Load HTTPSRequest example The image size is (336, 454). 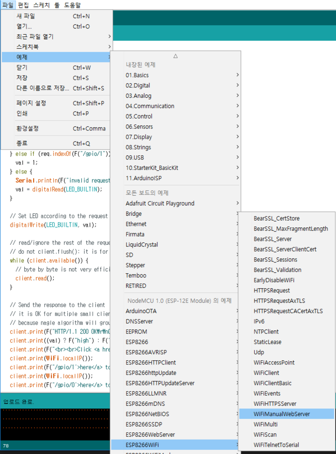(286, 290)
